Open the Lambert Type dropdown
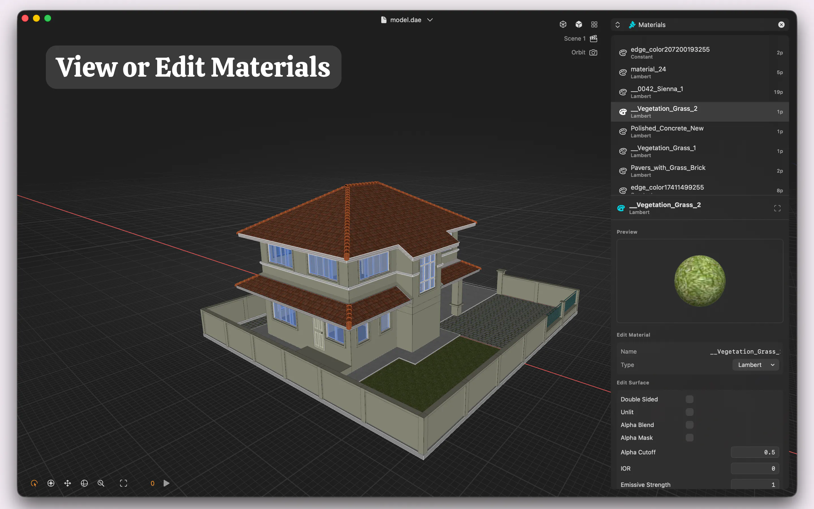The width and height of the screenshot is (814, 509). pyautogui.click(x=755, y=365)
